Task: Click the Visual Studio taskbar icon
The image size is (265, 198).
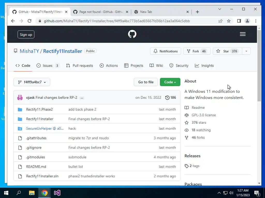Action: point(57,193)
